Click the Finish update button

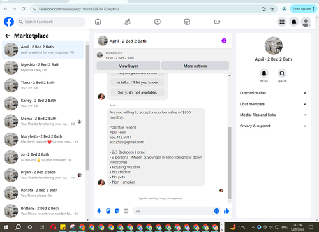[x=303, y=9]
